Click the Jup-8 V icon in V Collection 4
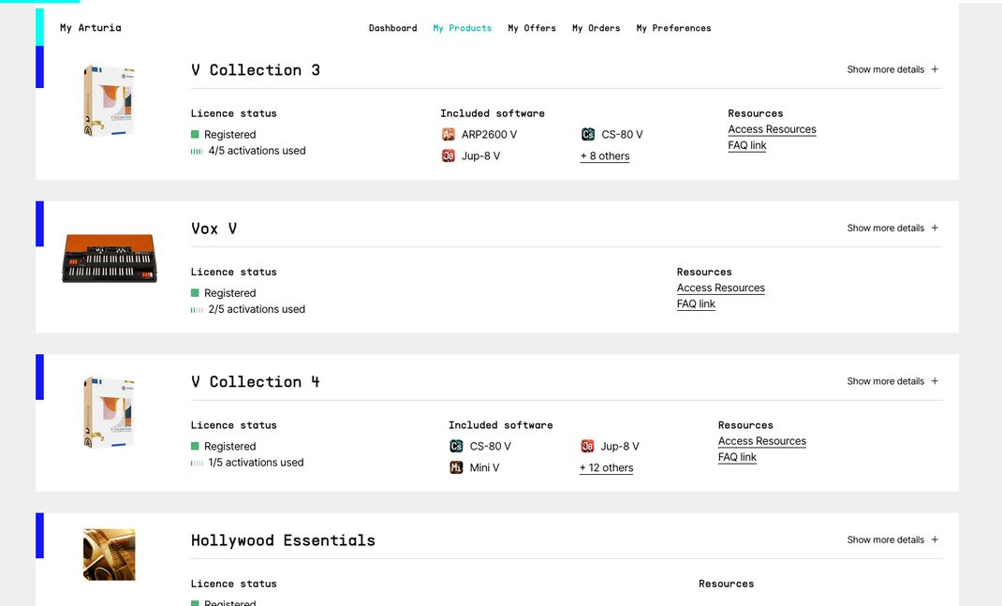Screen dimensions: 1002x606 (x=587, y=447)
